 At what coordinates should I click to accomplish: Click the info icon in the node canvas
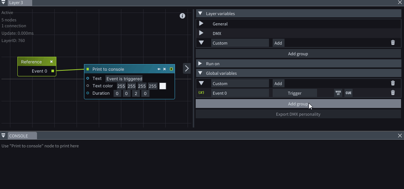[x=182, y=16]
